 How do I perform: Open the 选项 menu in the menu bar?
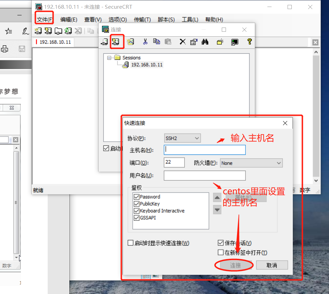point(117,19)
